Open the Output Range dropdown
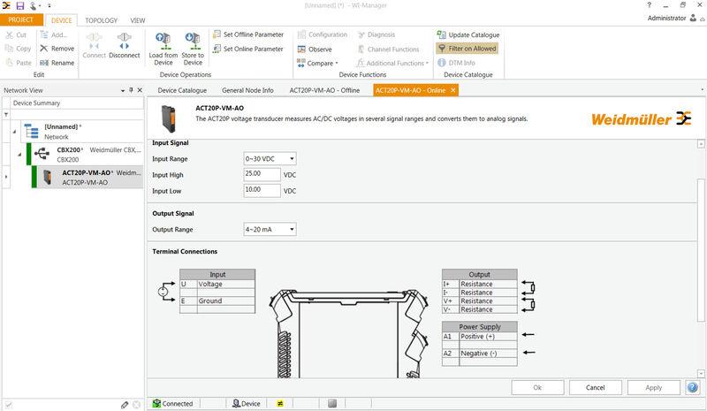 (x=270, y=229)
